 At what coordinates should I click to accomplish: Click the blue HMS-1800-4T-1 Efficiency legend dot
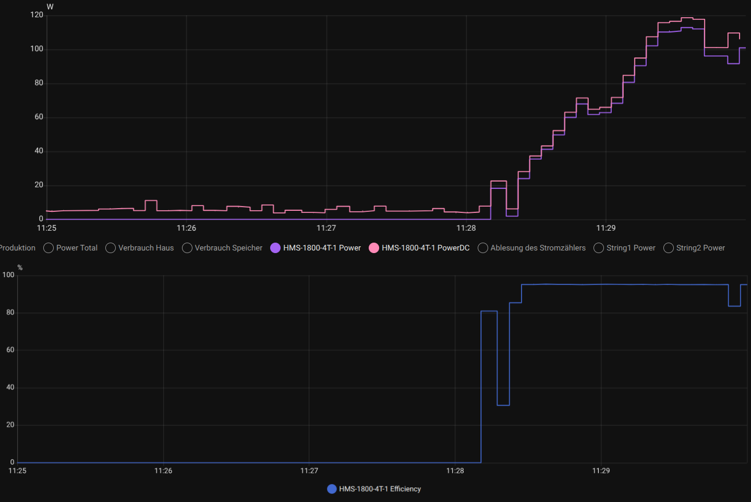(x=332, y=489)
